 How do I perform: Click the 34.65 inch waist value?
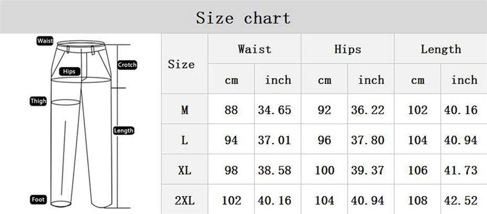274,110
